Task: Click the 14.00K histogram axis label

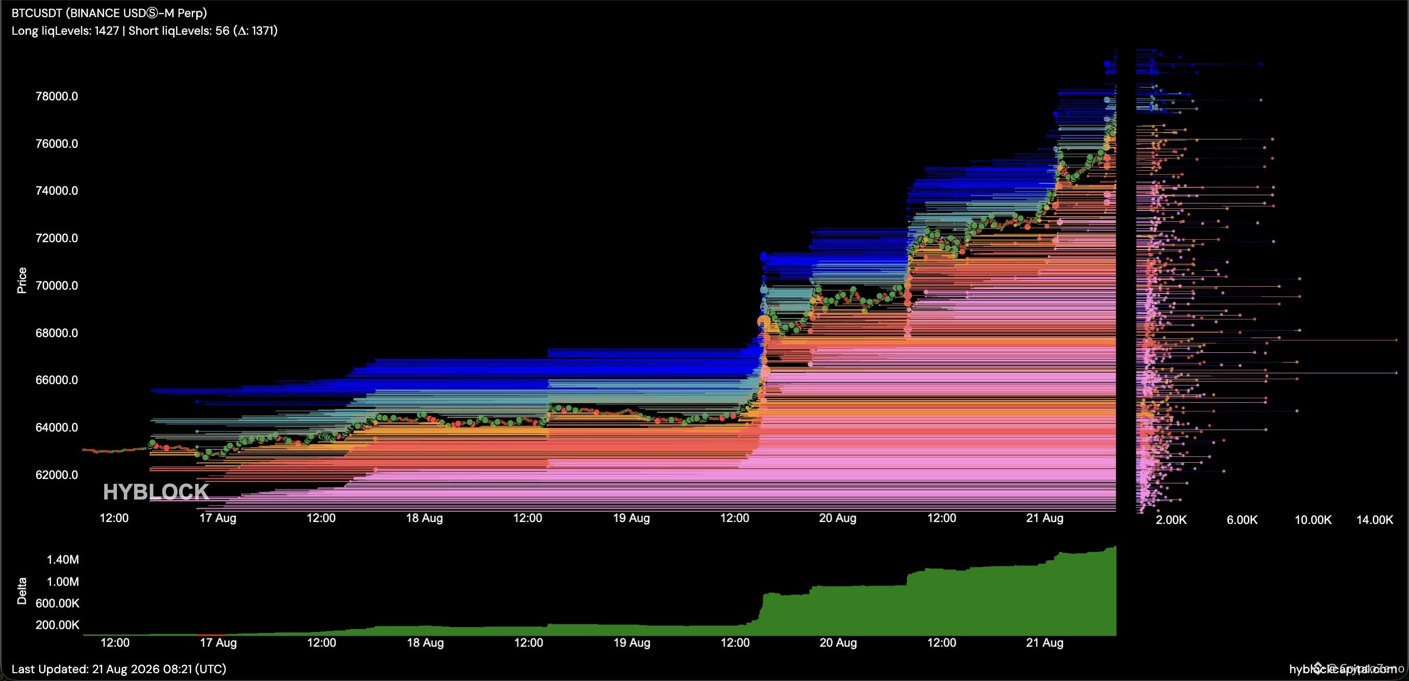Action: 1375,520
